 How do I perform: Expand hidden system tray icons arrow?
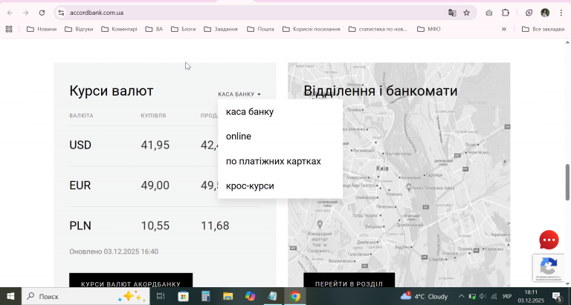tap(460, 296)
